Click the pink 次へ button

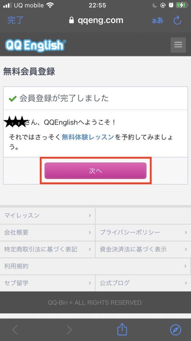95,171
